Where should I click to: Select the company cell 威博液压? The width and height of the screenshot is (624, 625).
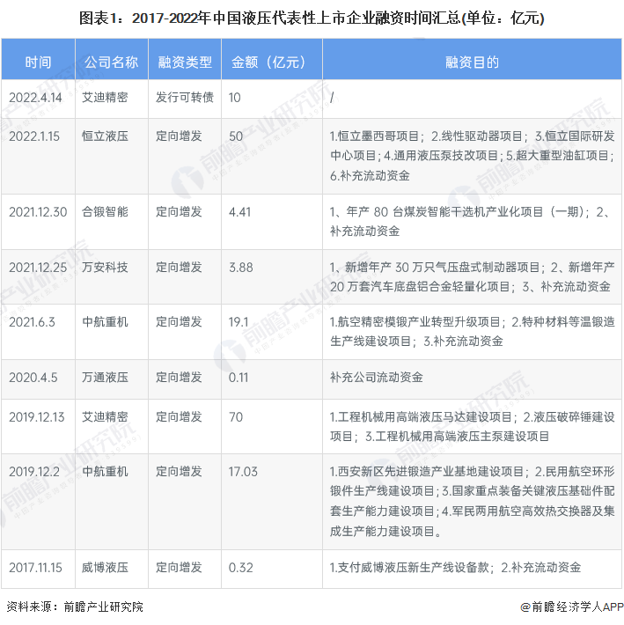[106, 567]
